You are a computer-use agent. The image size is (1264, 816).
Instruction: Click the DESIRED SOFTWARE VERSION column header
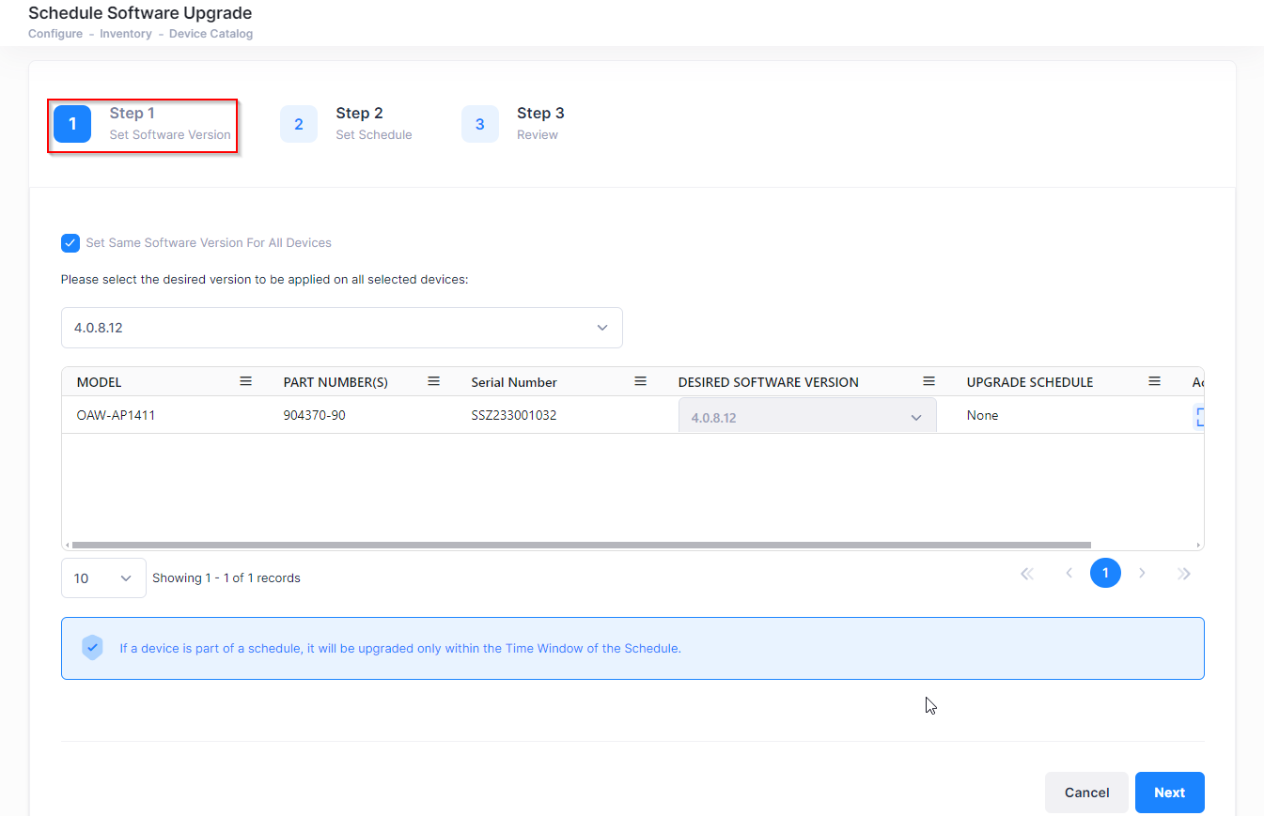pyautogui.click(x=769, y=382)
